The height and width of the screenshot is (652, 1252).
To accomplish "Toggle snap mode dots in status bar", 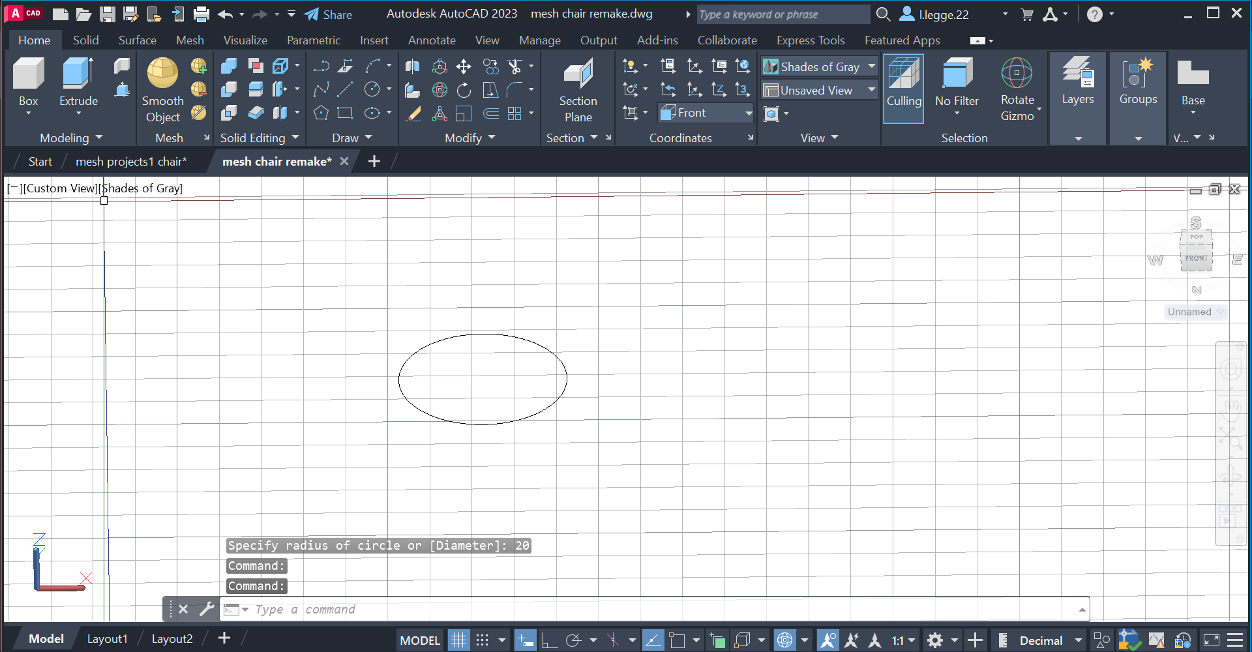I will [x=482, y=640].
